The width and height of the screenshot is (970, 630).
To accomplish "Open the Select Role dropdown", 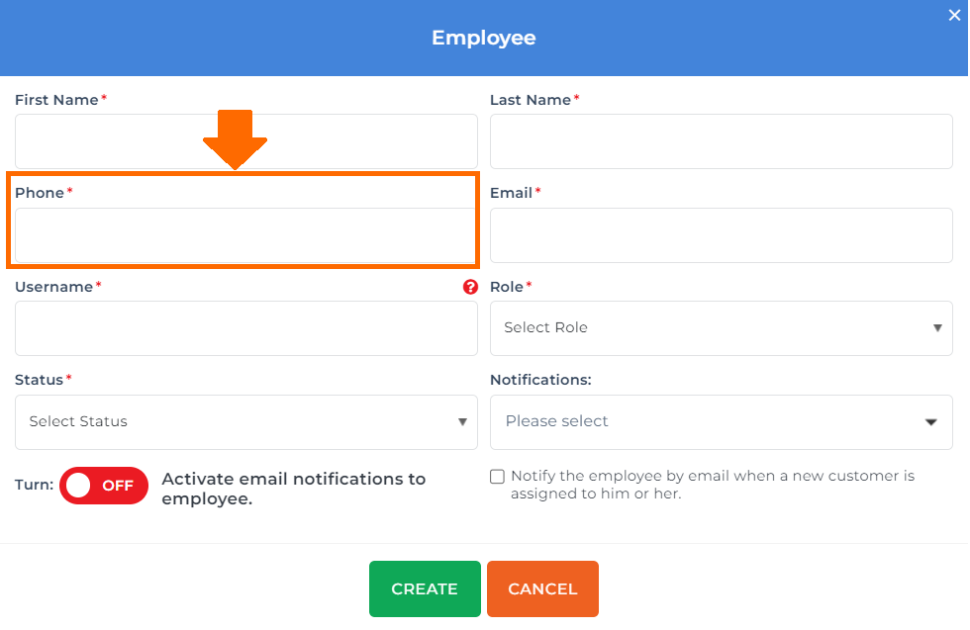I will [721, 328].
